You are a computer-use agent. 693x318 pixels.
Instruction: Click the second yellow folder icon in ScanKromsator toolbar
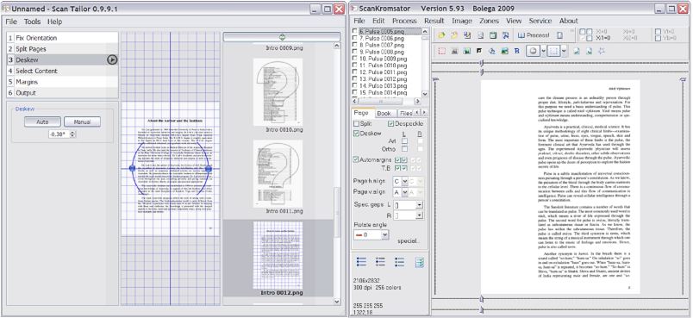click(454, 35)
